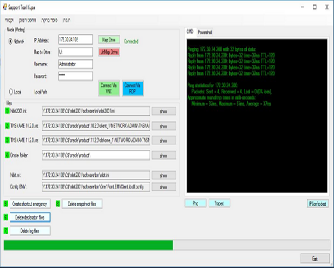
Task: Open the ח.כהן menu
Action: click(x=66, y=20)
